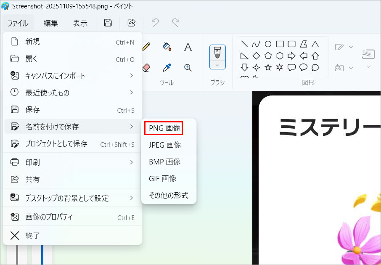Open the brush type dropdown arrow
The width and height of the screenshot is (381, 265).
[217, 65]
